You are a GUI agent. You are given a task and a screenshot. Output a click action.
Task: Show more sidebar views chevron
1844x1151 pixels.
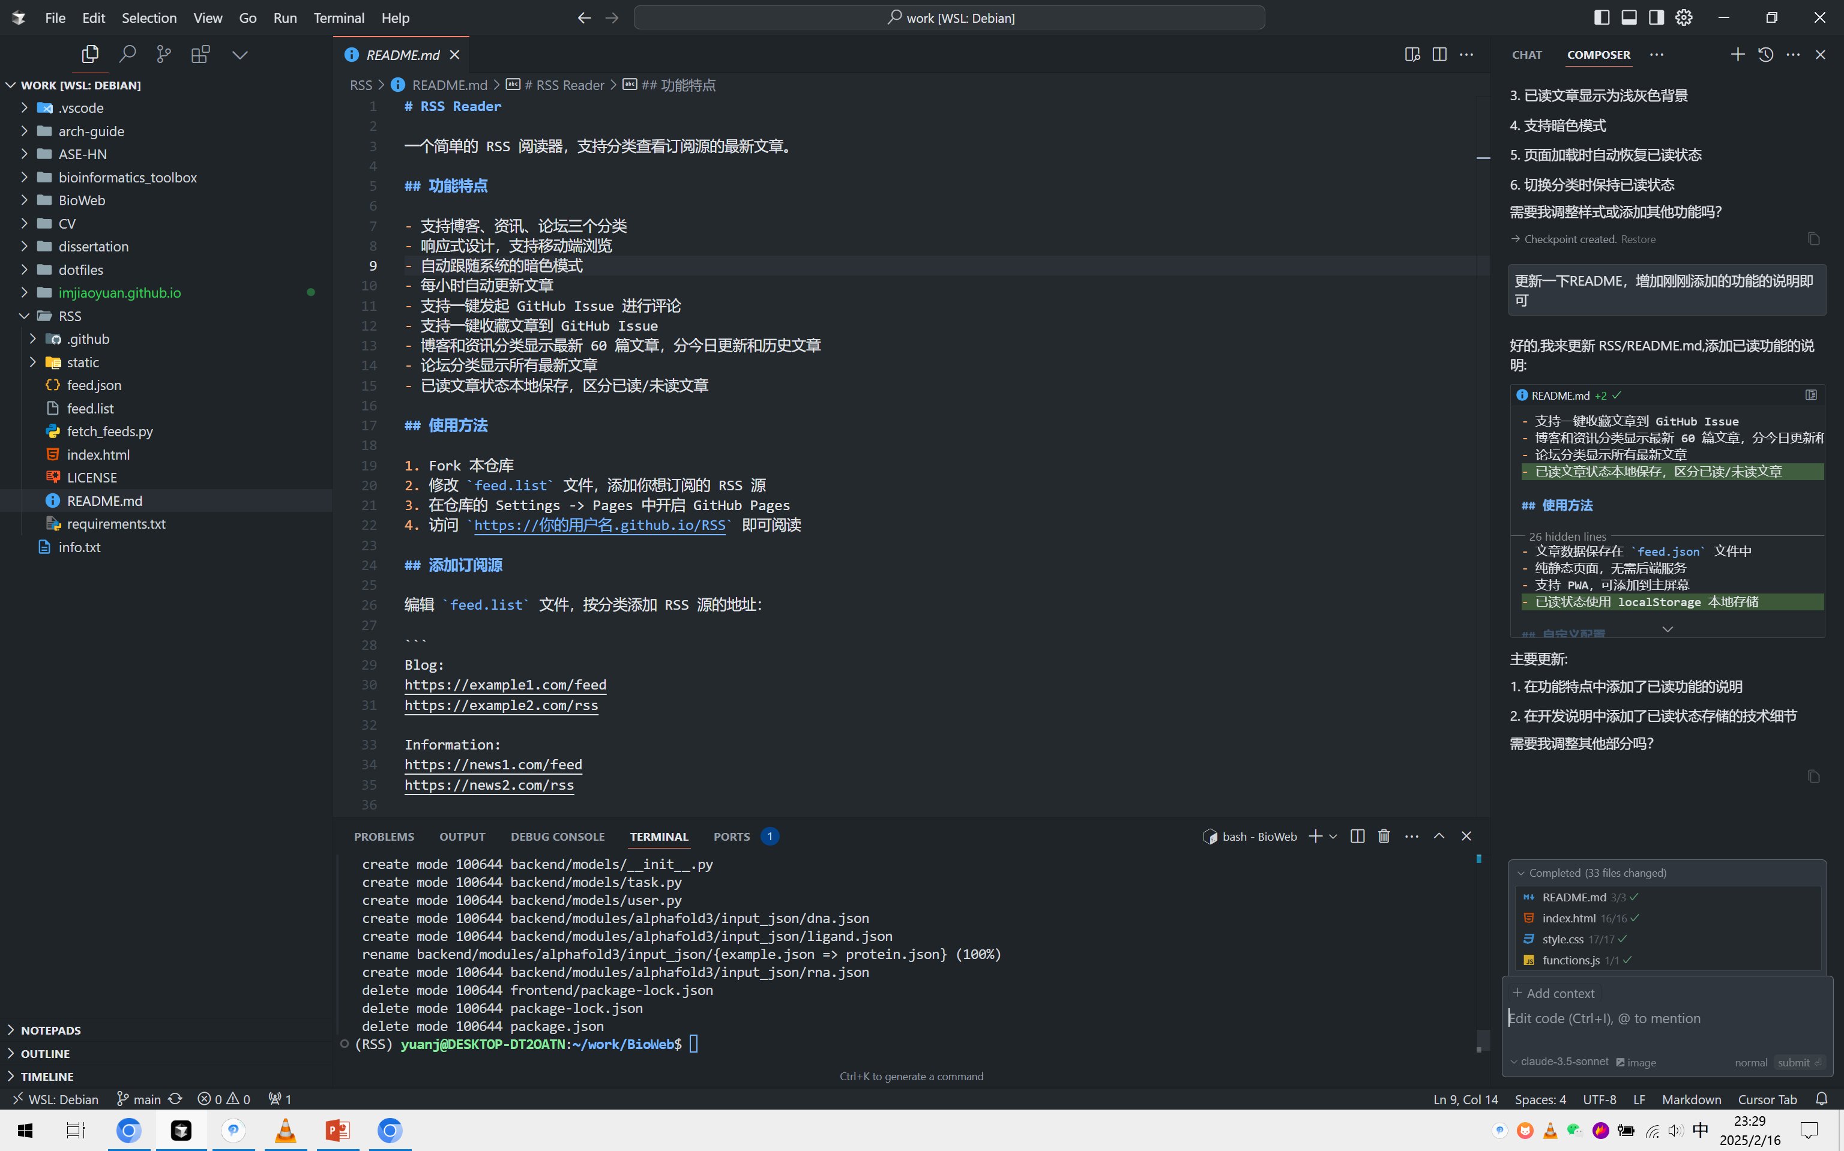(x=240, y=55)
